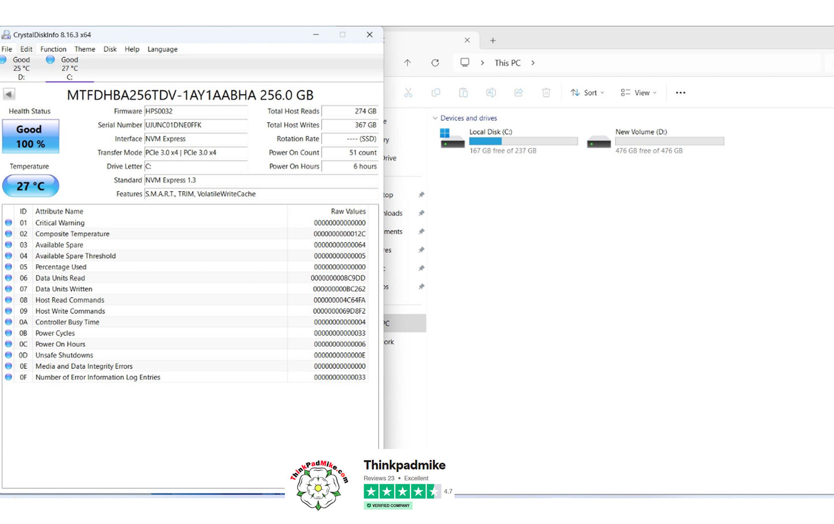834x524 pixels.
Task: Click the Delete trash icon in Explorer
Action: pyautogui.click(x=546, y=92)
